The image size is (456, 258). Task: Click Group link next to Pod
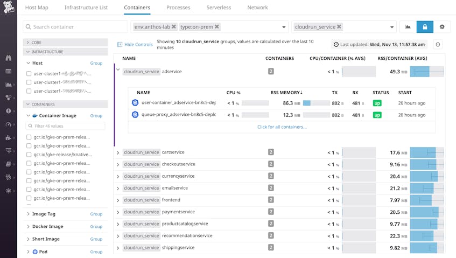coord(96,252)
